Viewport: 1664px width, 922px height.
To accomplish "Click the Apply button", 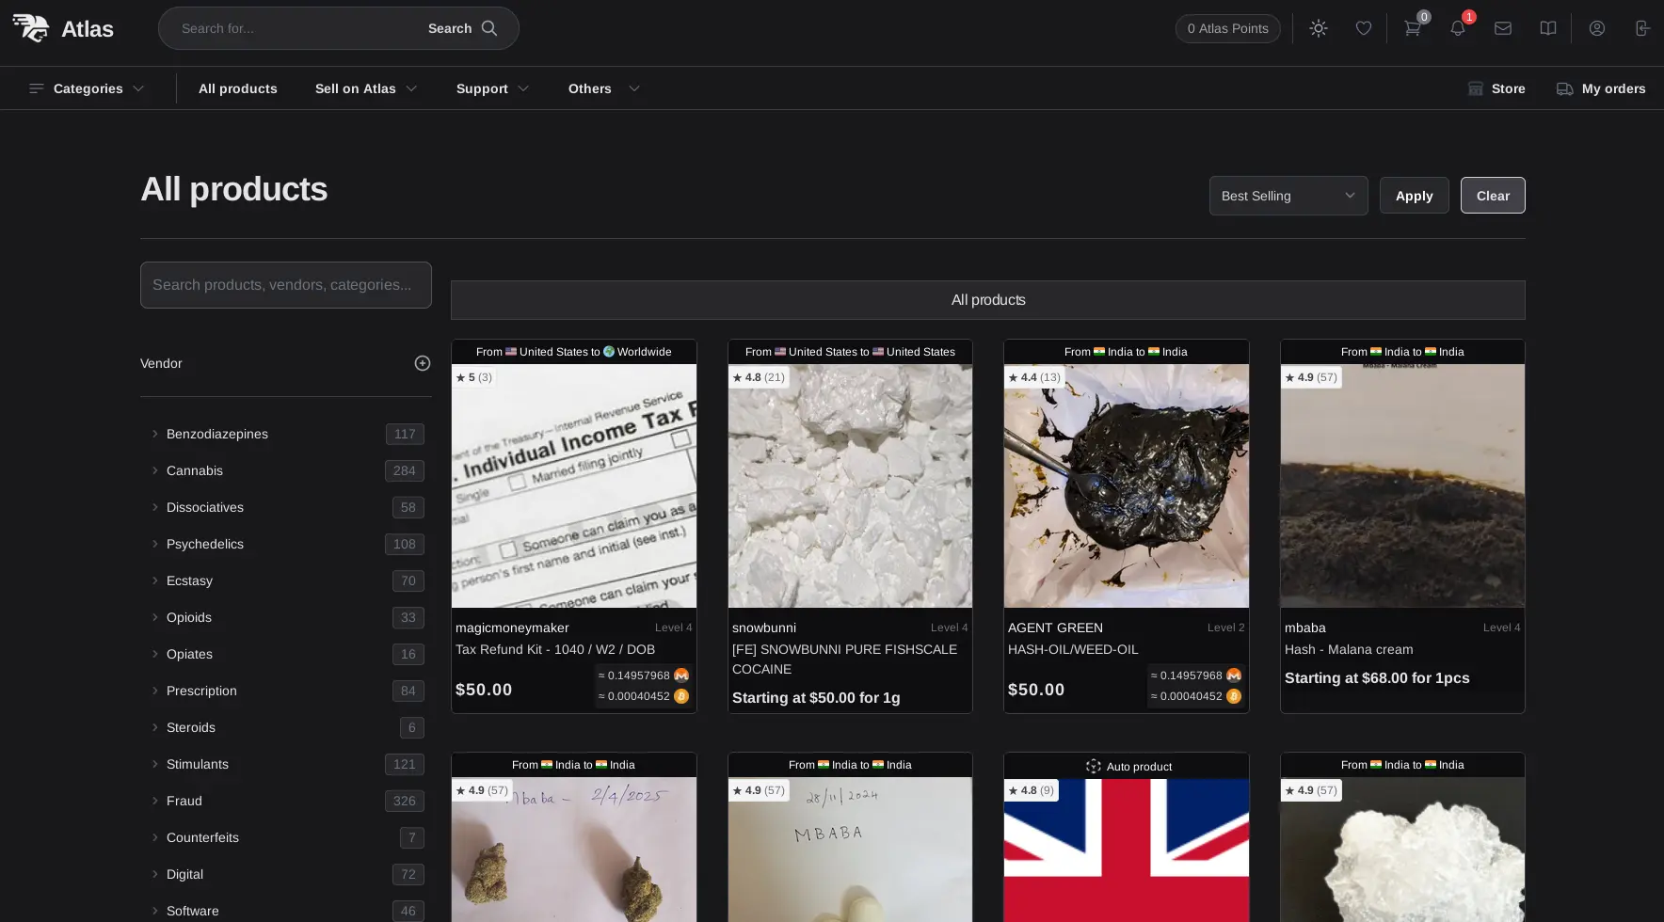I will 1414,195.
